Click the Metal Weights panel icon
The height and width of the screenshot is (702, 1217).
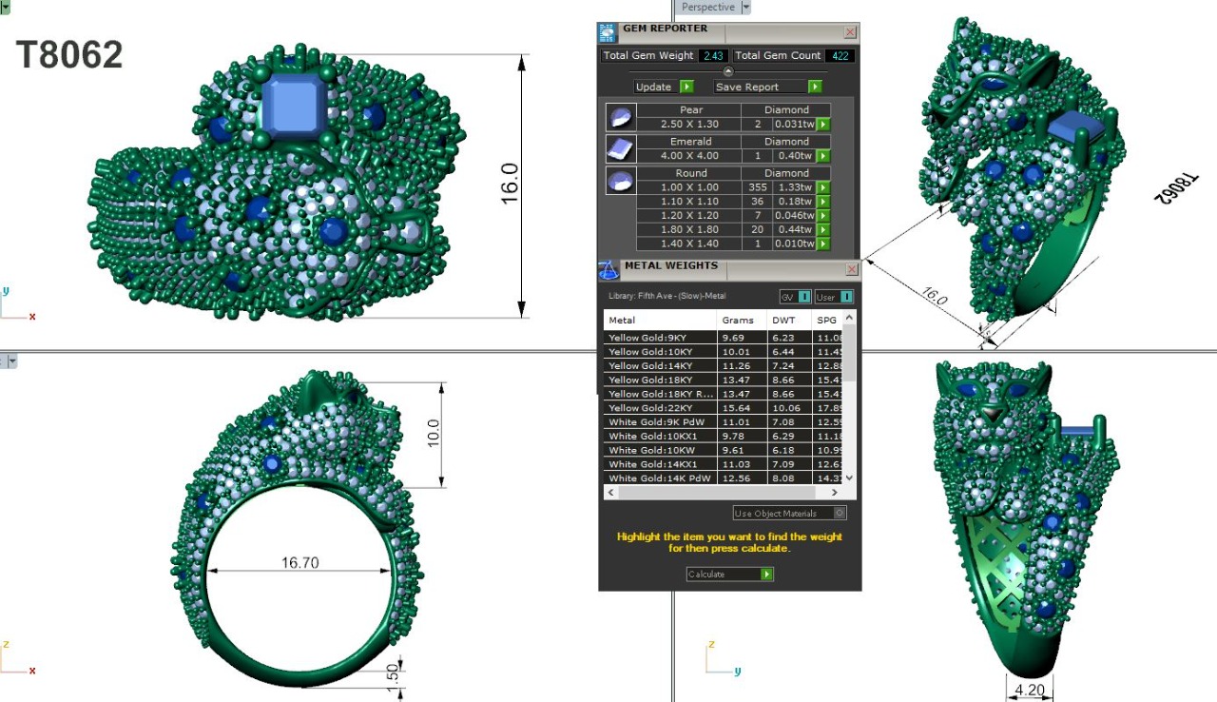(608, 270)
